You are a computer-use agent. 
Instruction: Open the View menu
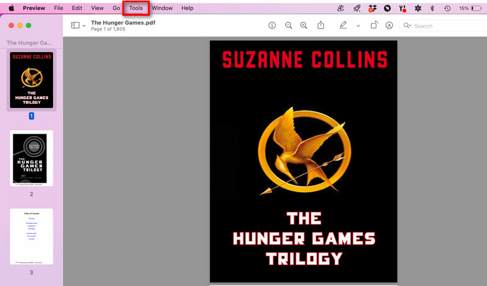click(97, 8)
